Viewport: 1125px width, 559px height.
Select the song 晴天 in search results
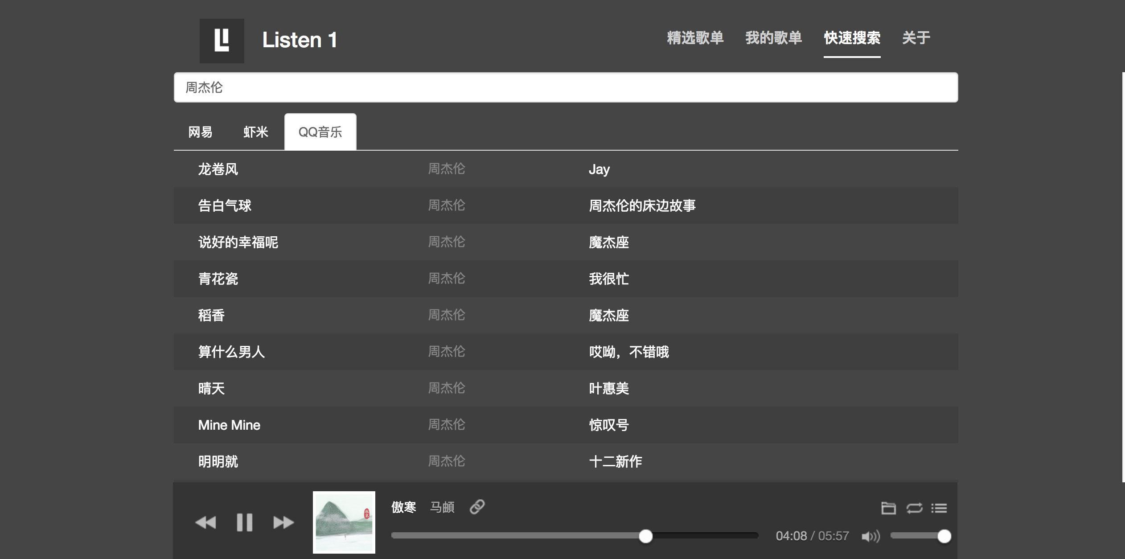(x=212, y=388)
